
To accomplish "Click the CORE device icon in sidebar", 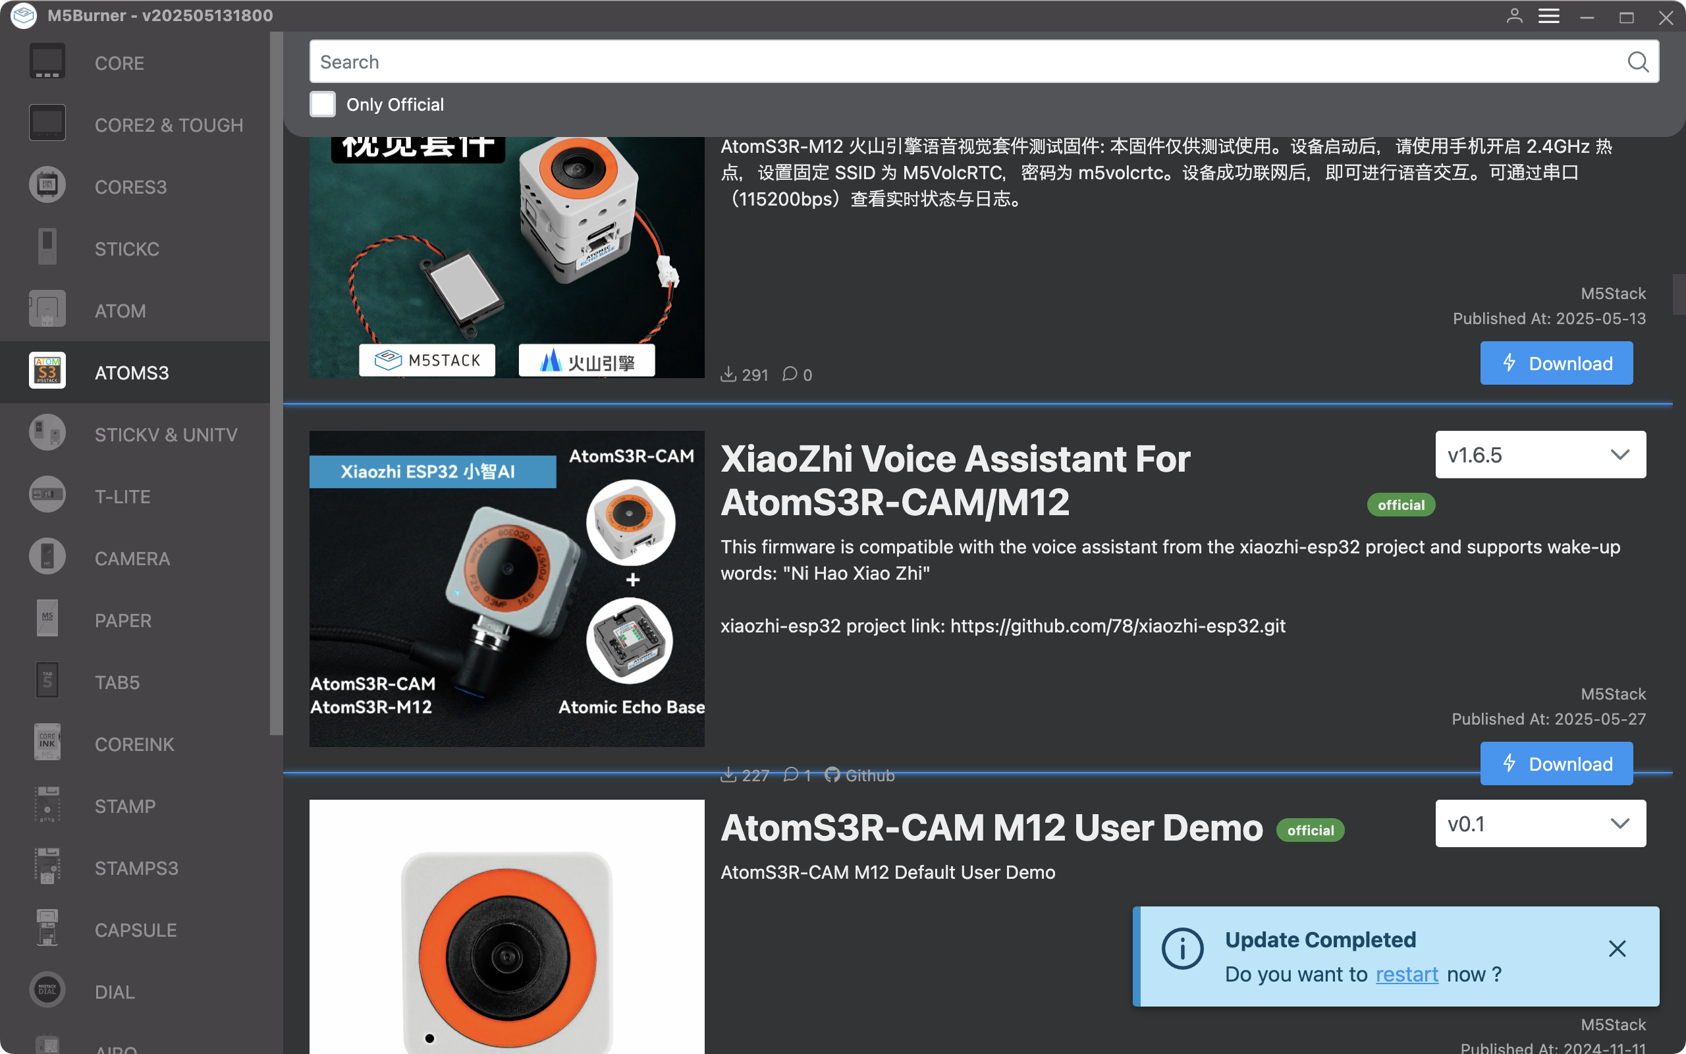I will [x=47, y=61].
